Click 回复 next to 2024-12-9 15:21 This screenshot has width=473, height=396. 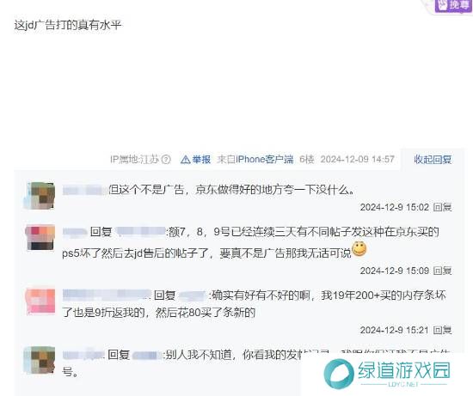(x=442, y=331)
